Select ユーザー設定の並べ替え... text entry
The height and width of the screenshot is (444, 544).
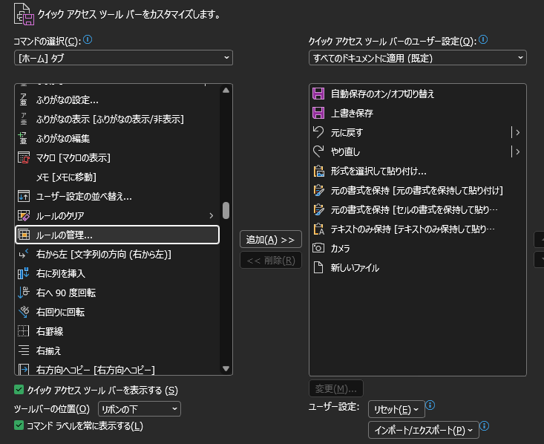(84, 197)
